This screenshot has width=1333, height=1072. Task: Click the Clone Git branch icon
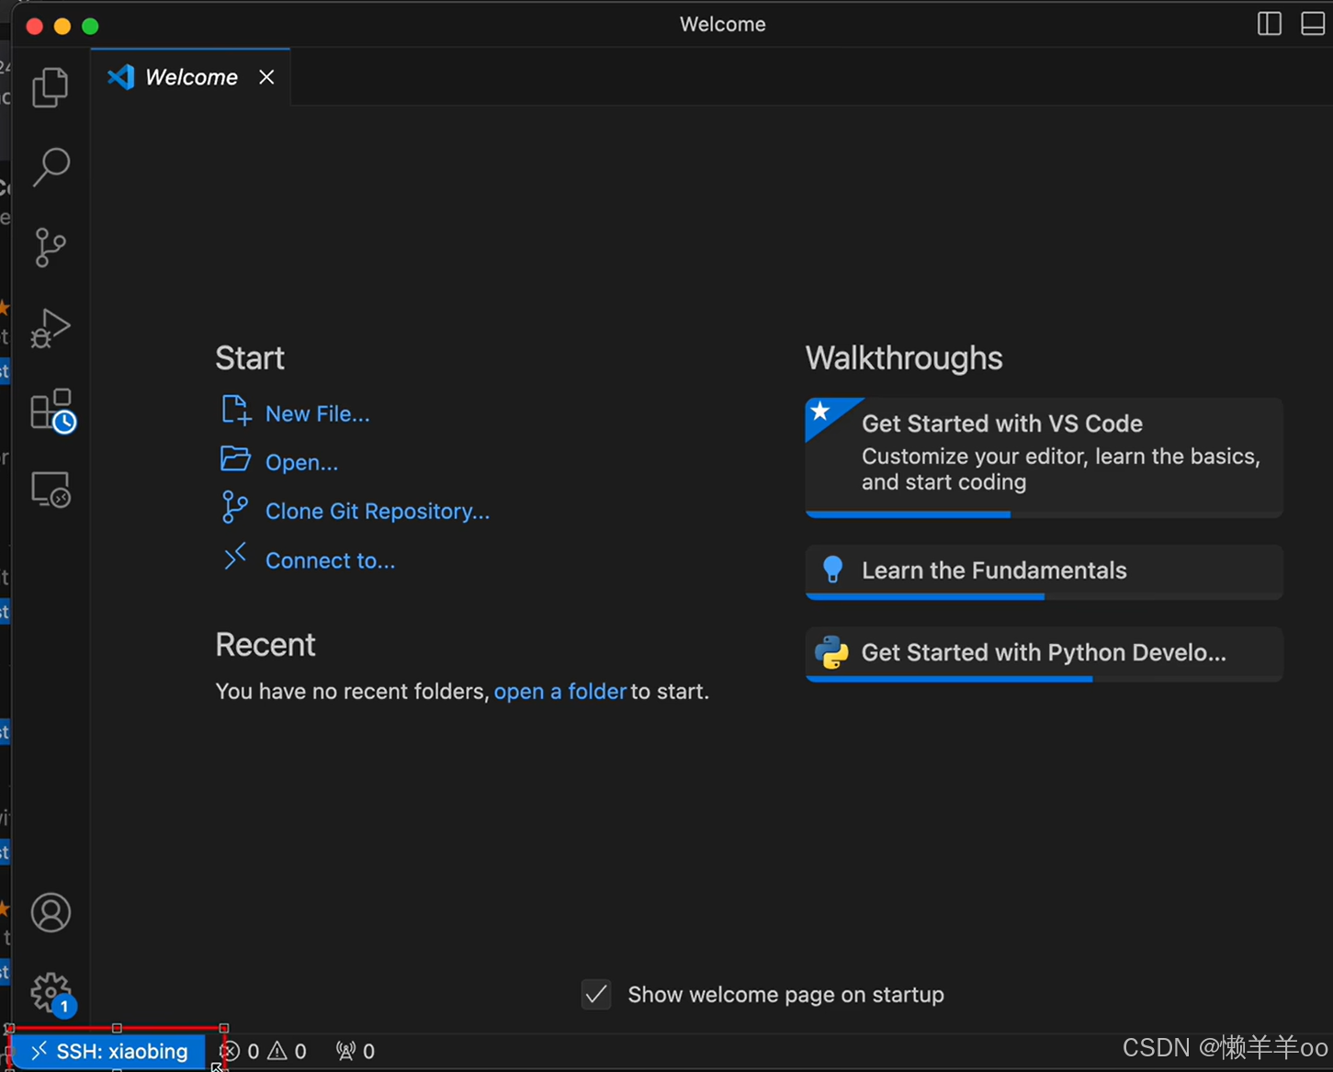tap(235, 507)
